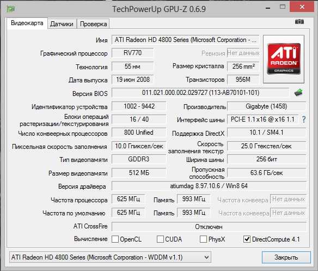Click the driver version field
This screenshot has height=271, width=318.
pyautogui.click(x=209, y=186)
